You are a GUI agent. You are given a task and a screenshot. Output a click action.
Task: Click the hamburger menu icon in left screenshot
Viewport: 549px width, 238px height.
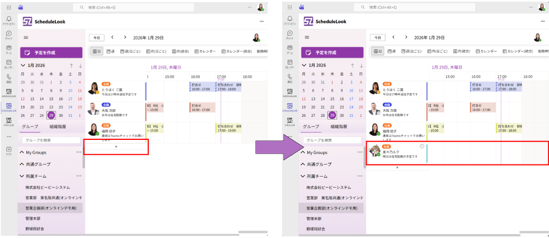pos(26,38)
